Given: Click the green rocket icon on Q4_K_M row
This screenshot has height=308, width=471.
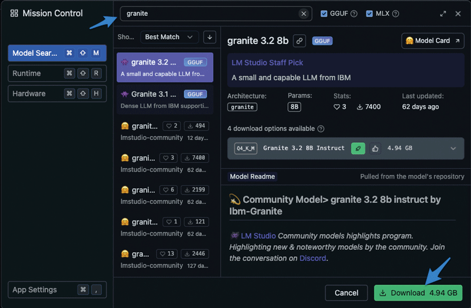Looking at the screenshot, I should [358, 149].
